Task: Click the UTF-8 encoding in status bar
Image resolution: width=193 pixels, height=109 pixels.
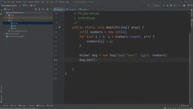Action: click(180, 108)
